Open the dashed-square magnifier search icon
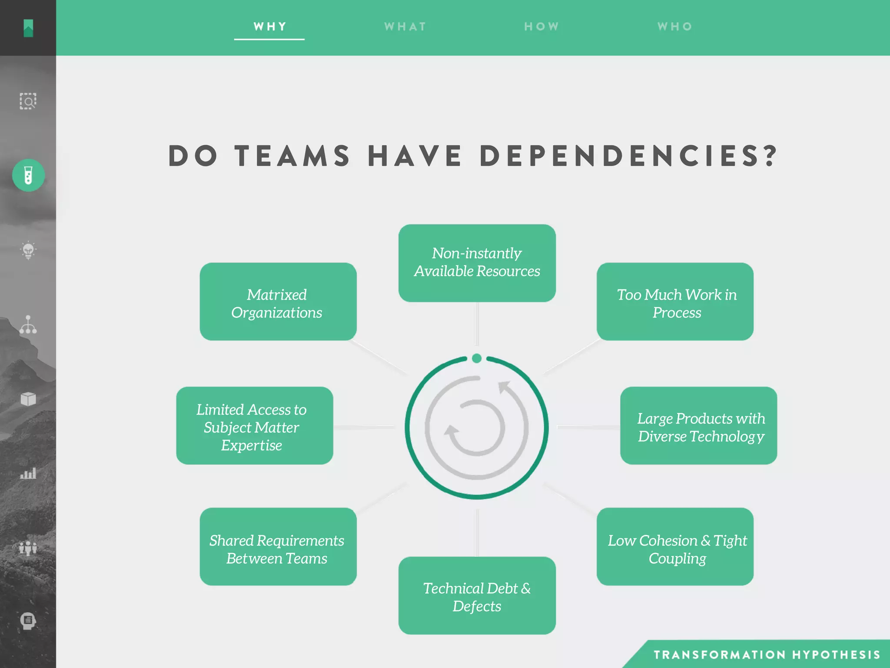The width and height of the screenshot is (890, 668). (x=28, y=101)
